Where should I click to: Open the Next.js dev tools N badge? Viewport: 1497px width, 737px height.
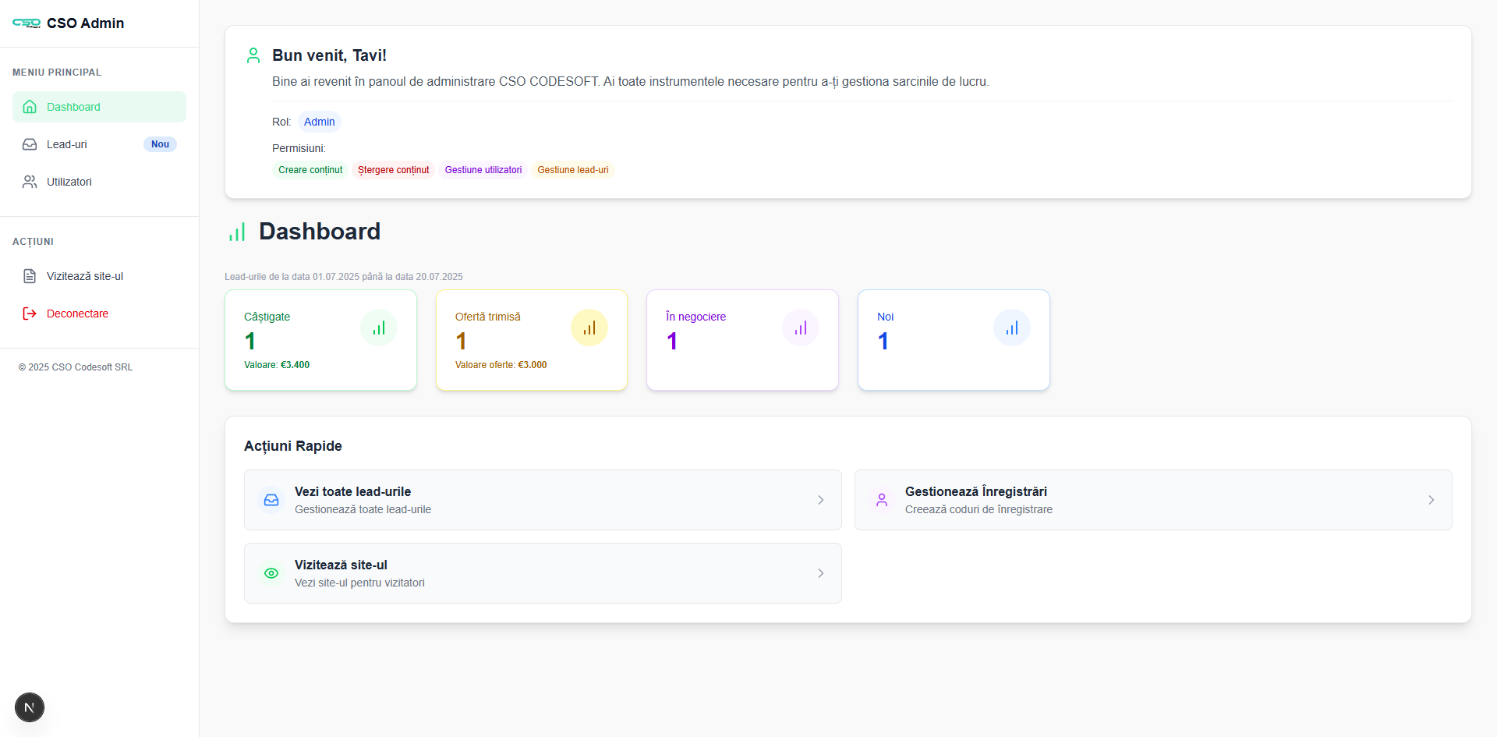click(x=30, y=707)
